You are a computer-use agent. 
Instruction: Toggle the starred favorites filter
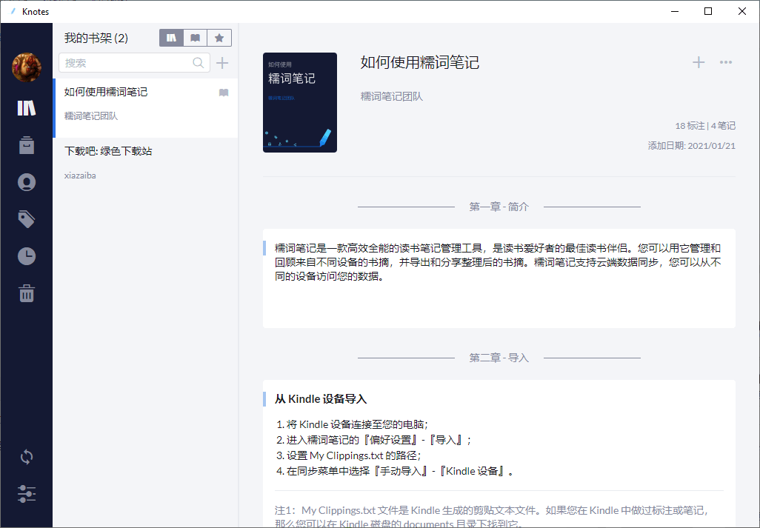[x=219, y=38]
